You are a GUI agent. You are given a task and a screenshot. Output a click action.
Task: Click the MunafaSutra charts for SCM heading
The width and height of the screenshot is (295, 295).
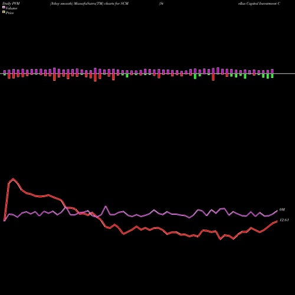[89, 4]
